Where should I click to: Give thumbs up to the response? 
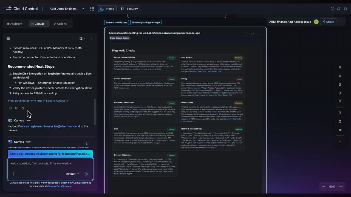coord(10,108)
